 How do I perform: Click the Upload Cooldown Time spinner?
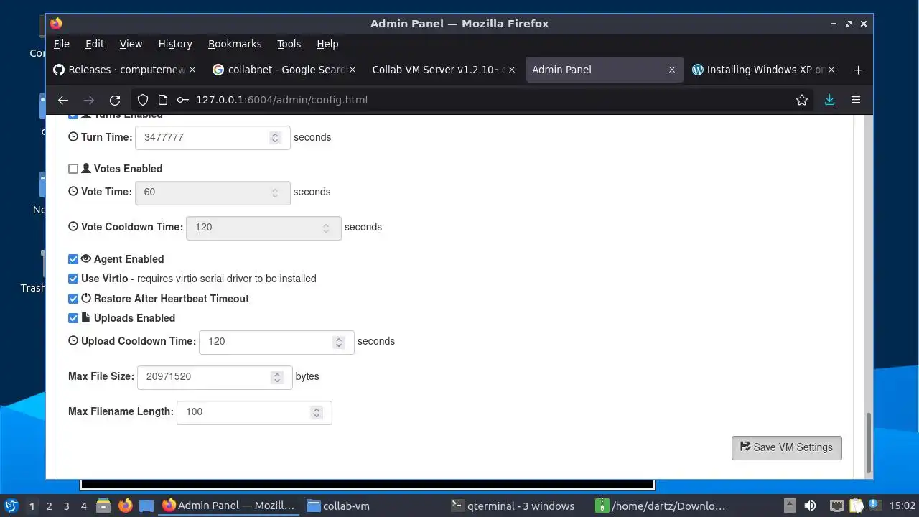[x=339, y=343]
